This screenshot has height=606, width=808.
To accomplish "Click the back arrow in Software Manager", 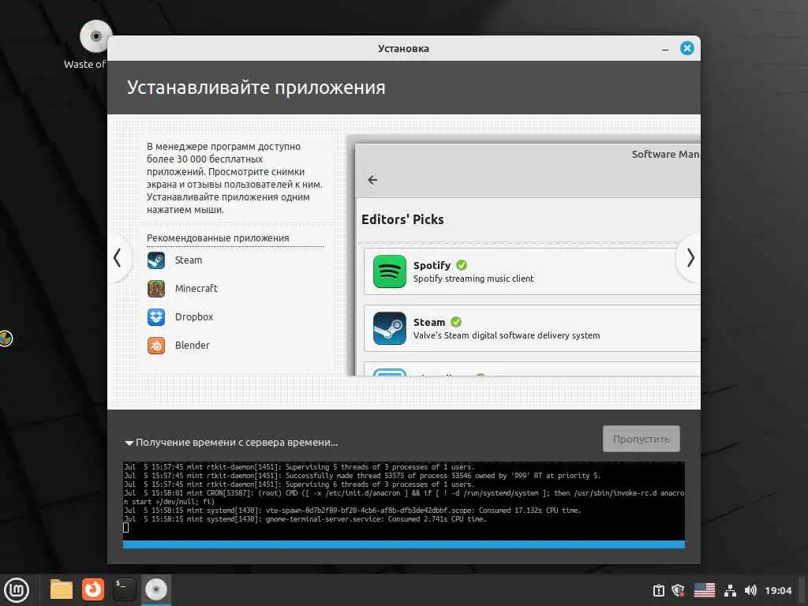I will [372, 180].
